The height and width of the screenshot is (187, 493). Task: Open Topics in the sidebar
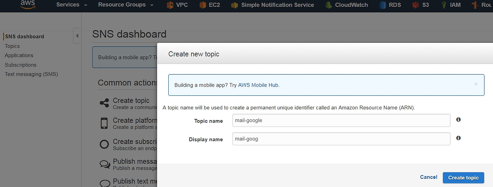point(12,46)
